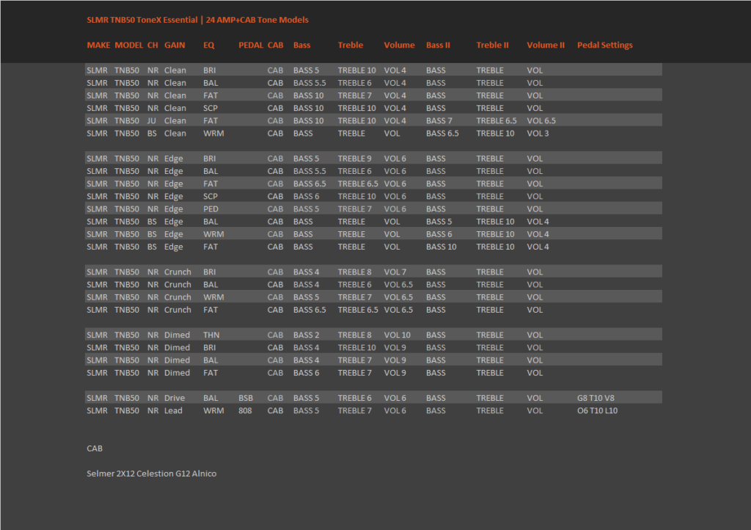Viewport: 751px width, 530px height.
Task: Click the Drive gain cell
Action: [175, 398]
